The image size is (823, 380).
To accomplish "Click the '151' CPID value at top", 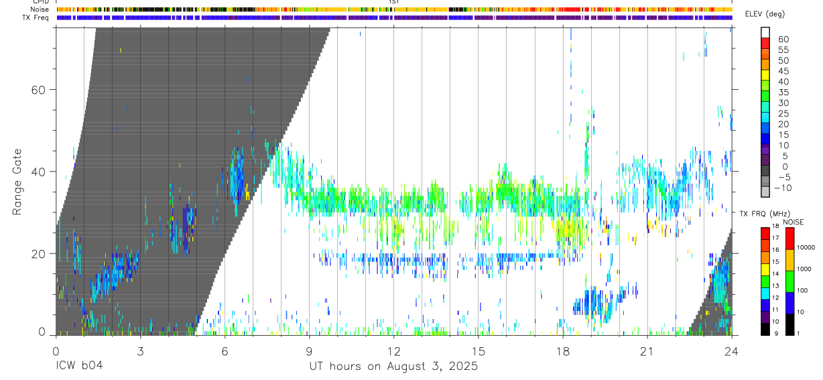I will click(394, 2).
